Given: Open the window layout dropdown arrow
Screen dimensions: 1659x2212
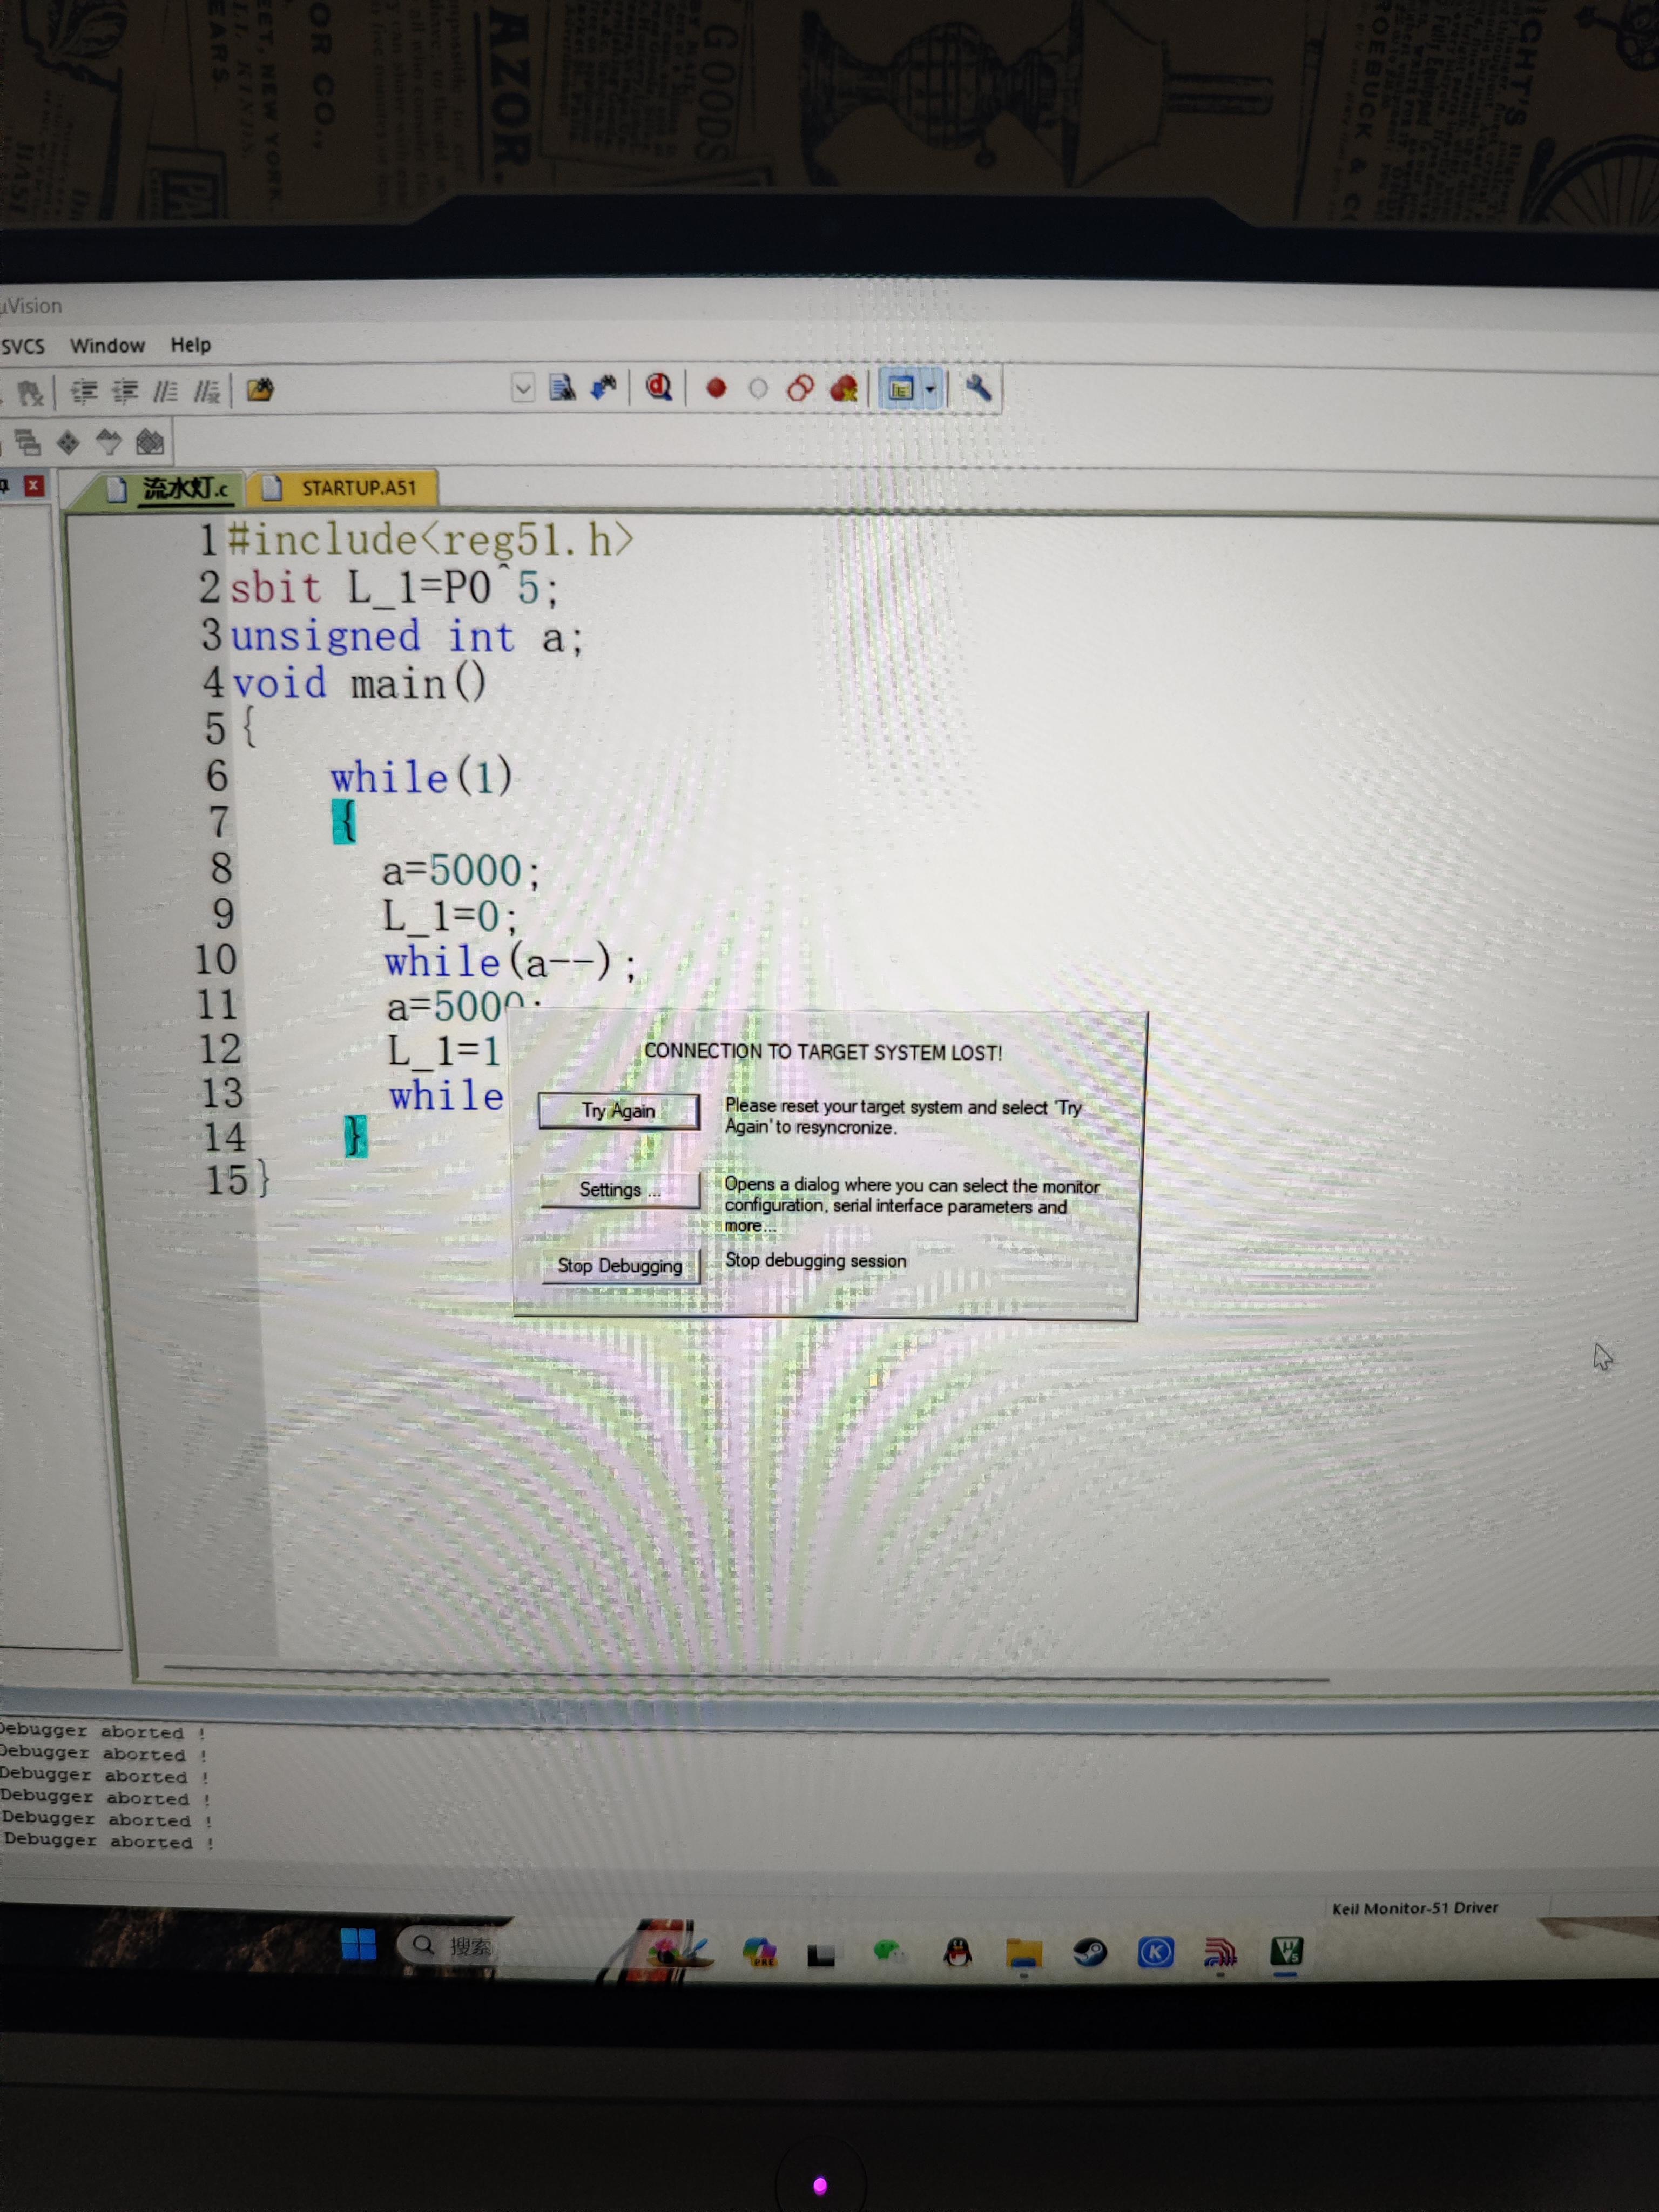Looking at the screenshot, I should point(931,389).
